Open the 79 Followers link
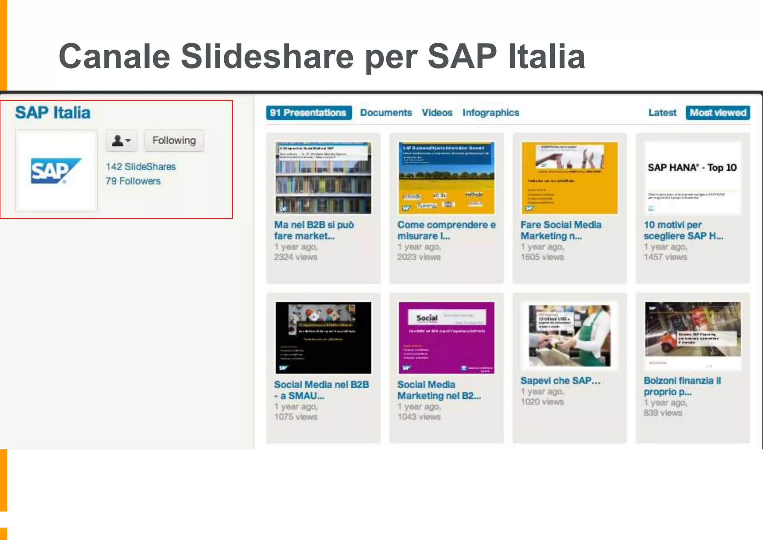The height and width of the screenshot is (540, 763). [x=133, y=181]
